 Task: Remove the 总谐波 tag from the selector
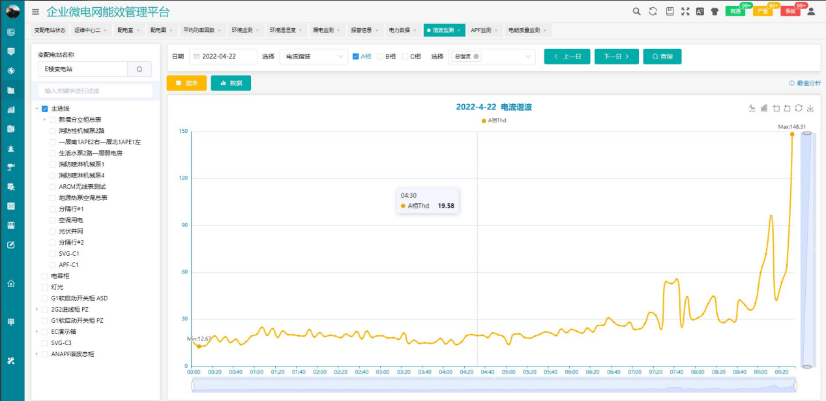[477, 57]
